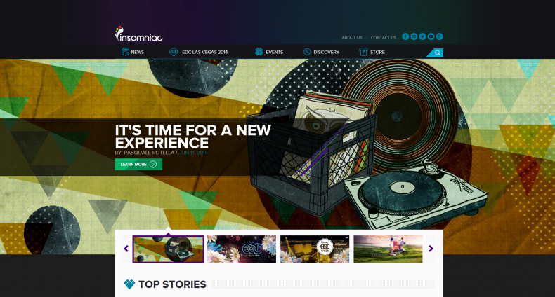Select the EDC daisies slide thumbnail
The height and width of the screenshot is (297, 555).
242,249
